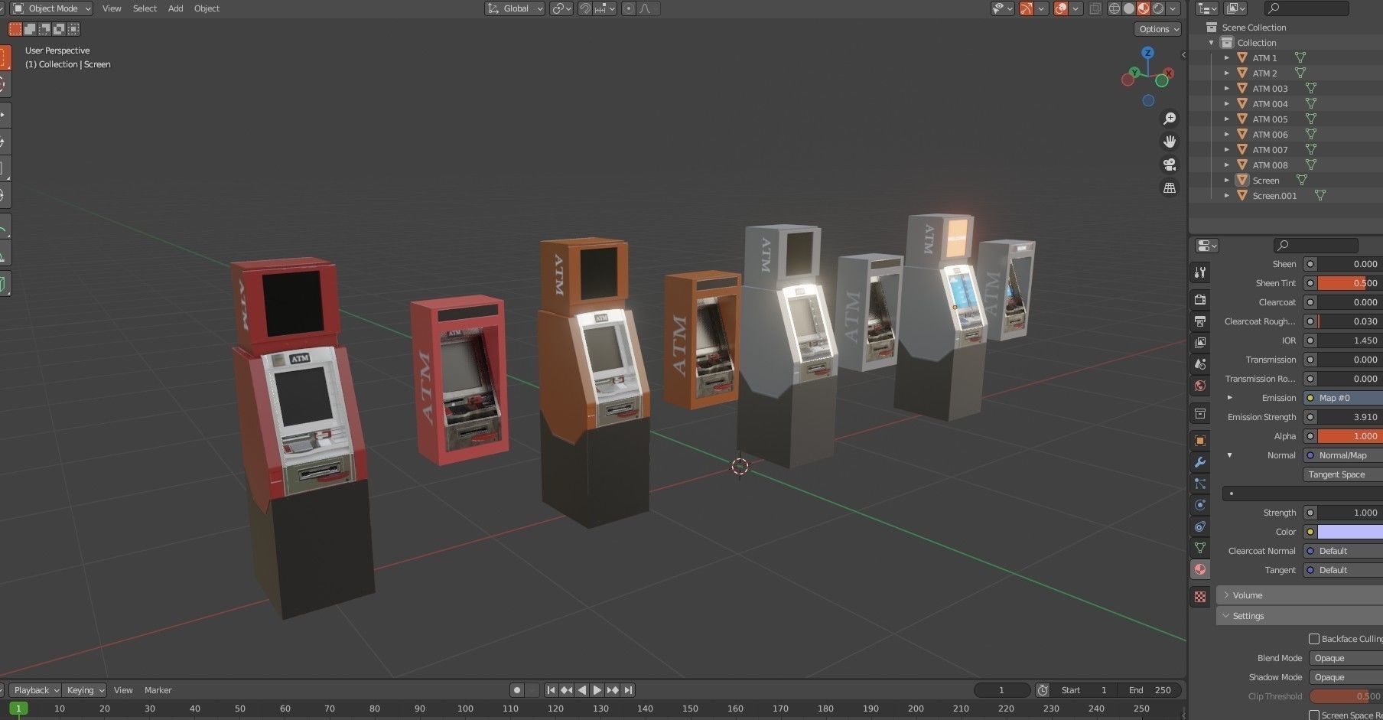Toggle auto keying record button
Viewport: 1383px width, 720px height.
pyautogui.click(x=517, y=690)
